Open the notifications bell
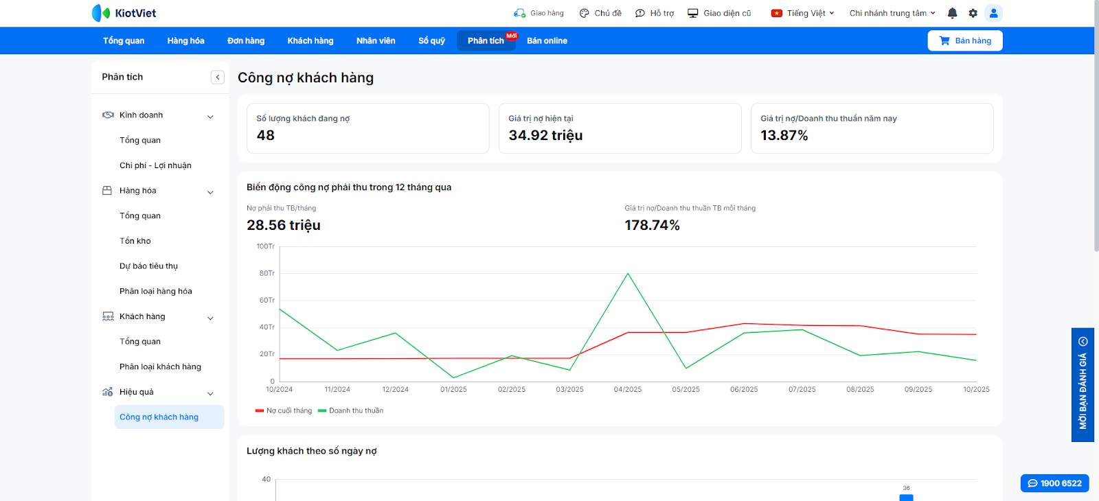This screenshot has width=1099, height=501. point(952,13)
